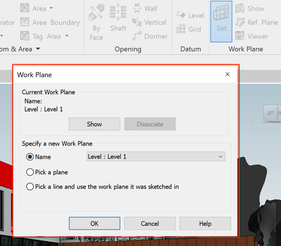Open the Area dropdown arrow
The image size is (281, 246).
51,8
